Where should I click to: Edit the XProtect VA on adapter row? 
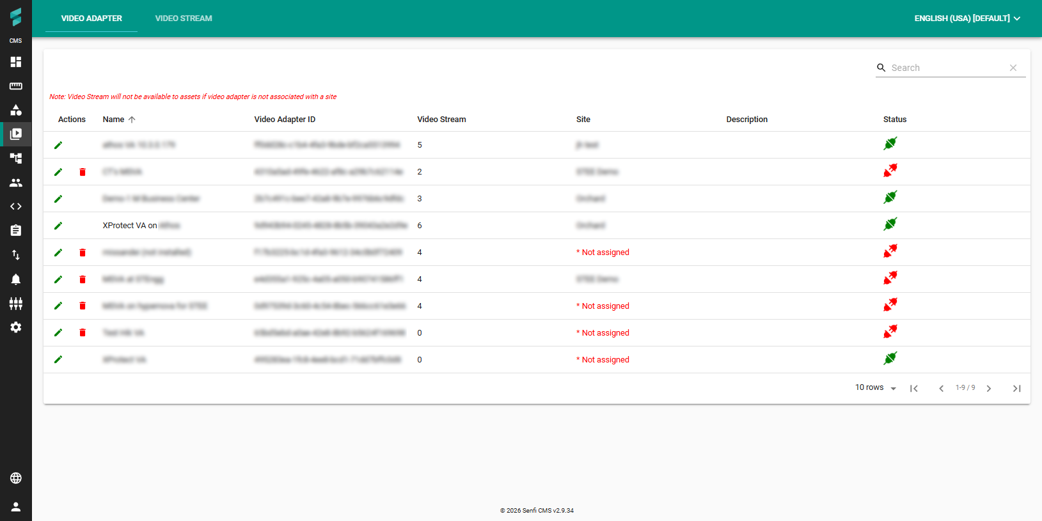(58, 226)
